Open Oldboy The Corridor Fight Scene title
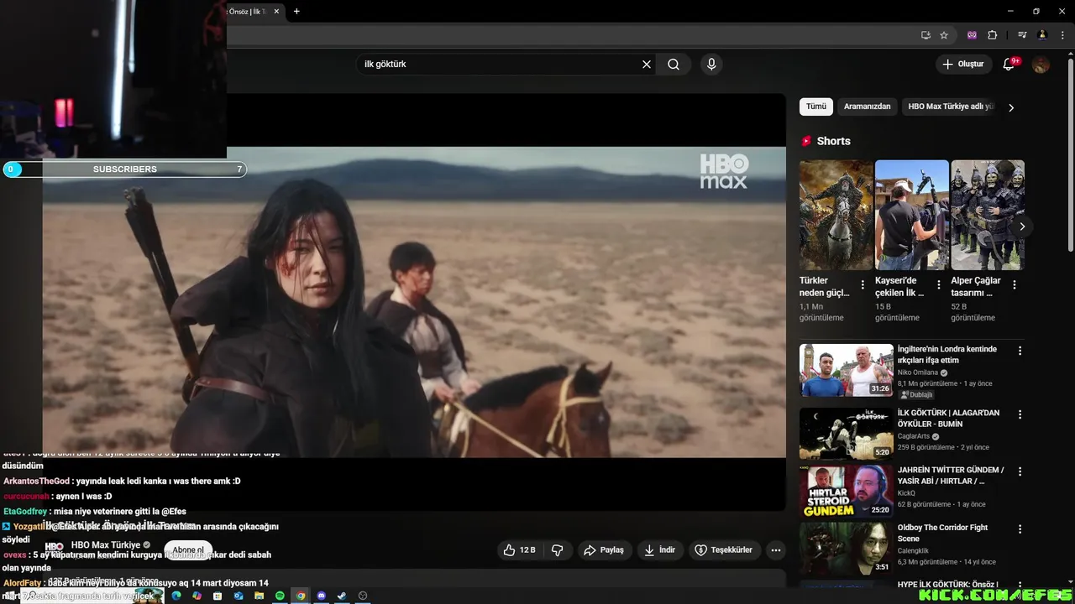This screenshot has width=1075, height=604. point(942,533)
